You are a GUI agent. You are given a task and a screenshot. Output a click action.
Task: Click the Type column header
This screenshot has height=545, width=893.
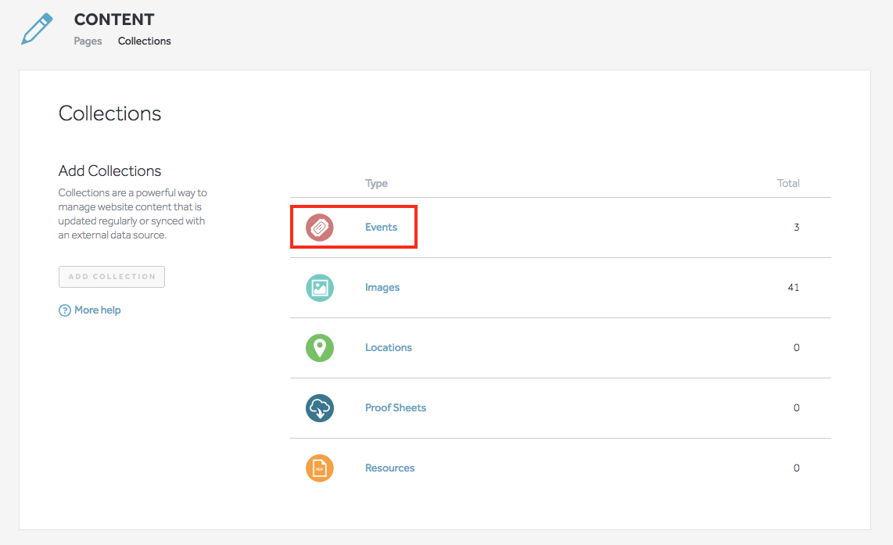point(376,184)
